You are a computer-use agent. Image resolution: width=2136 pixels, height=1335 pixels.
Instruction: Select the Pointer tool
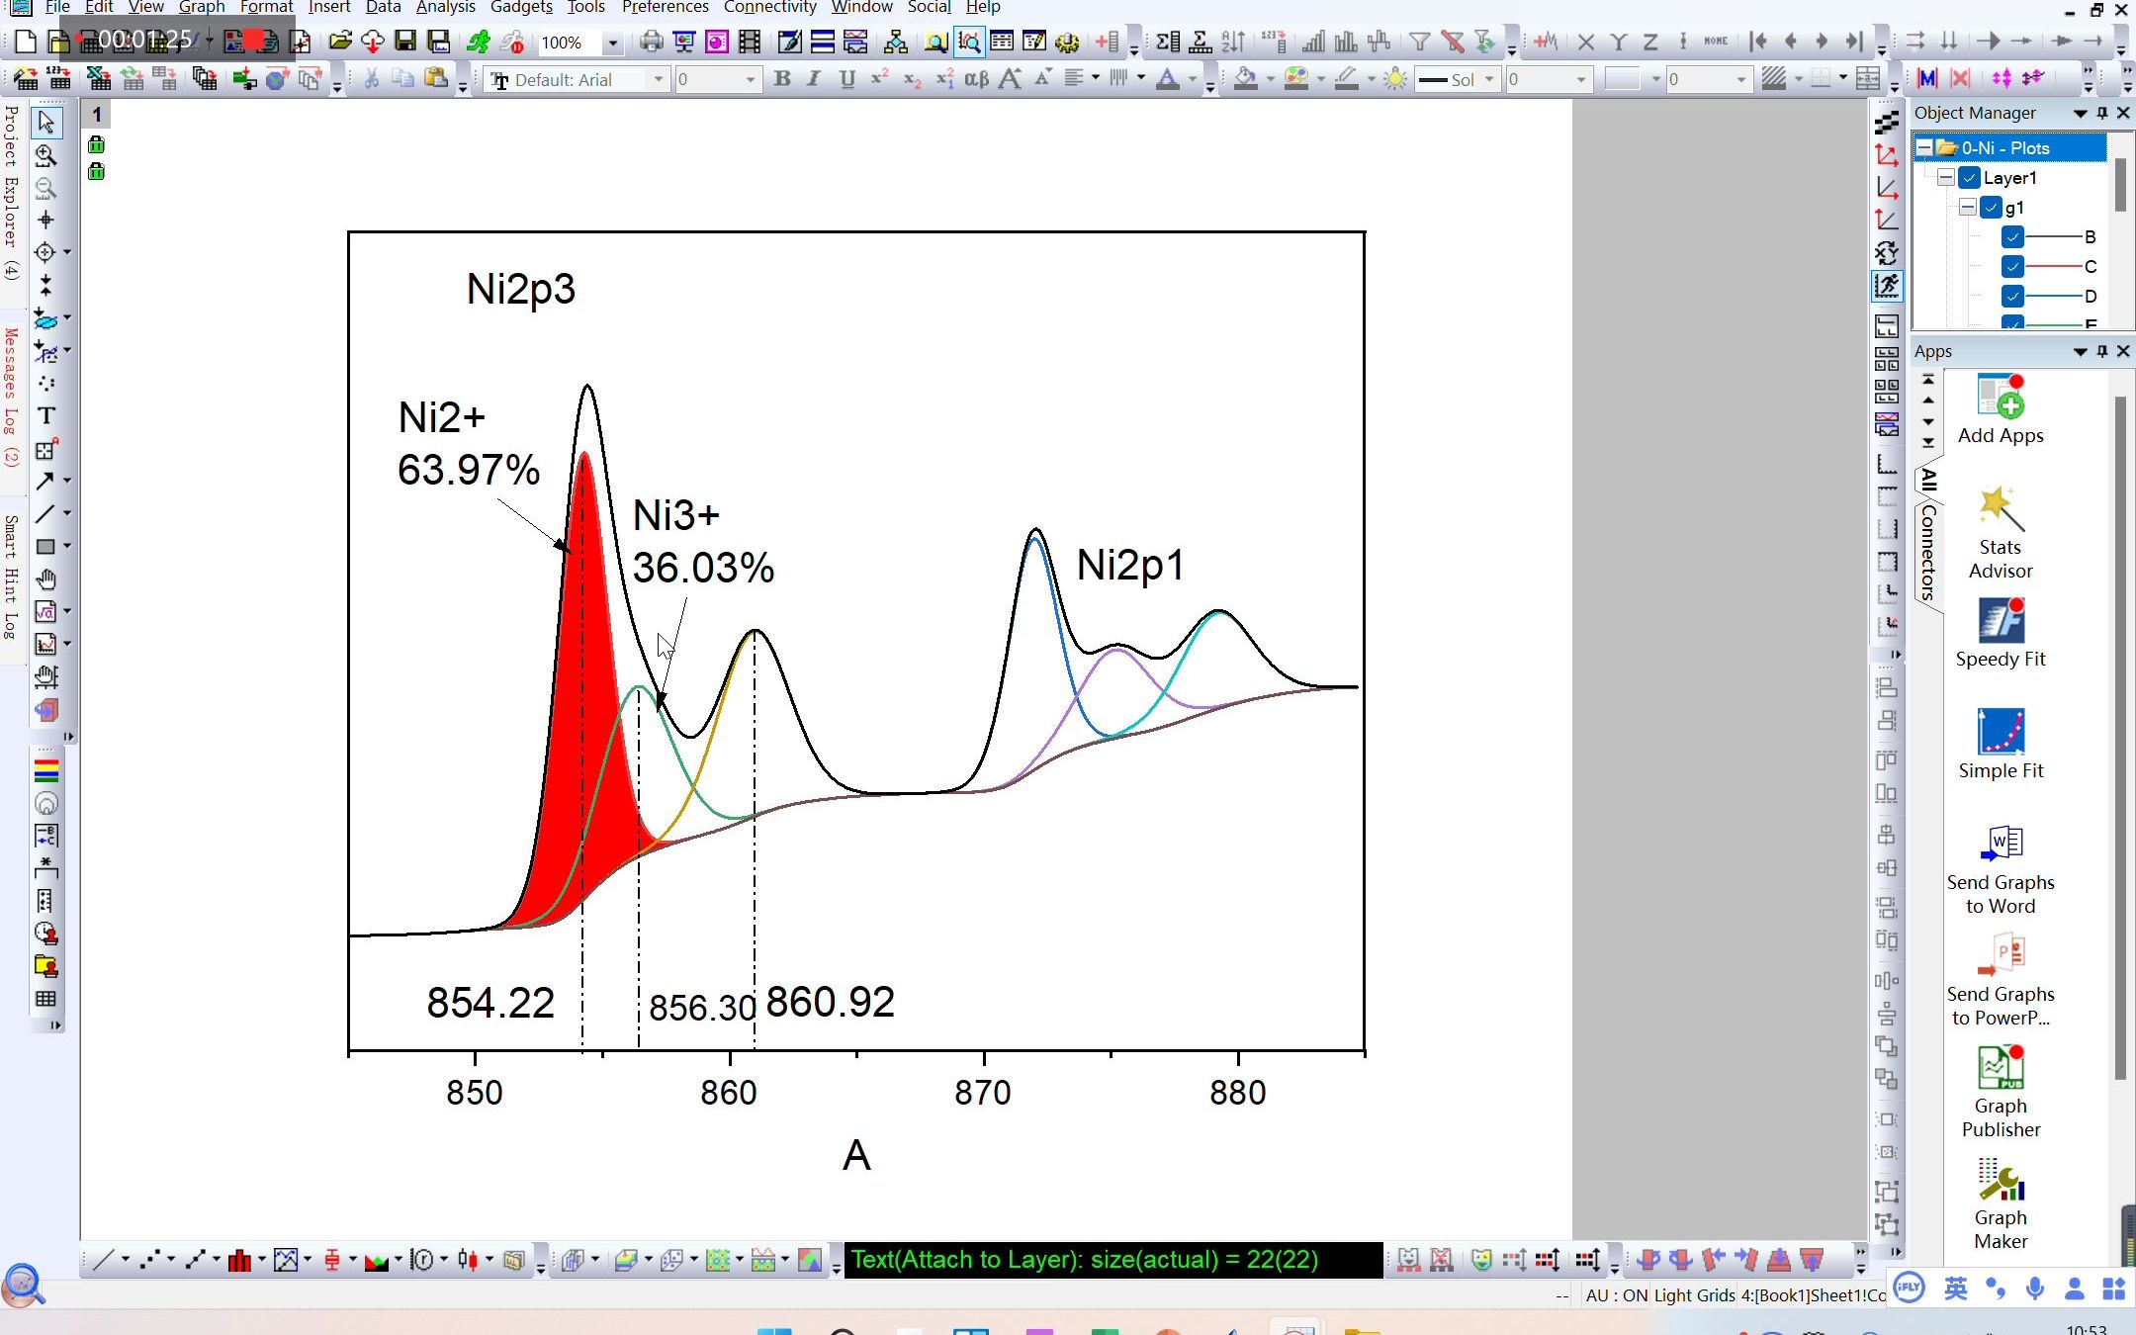[45, 123]
